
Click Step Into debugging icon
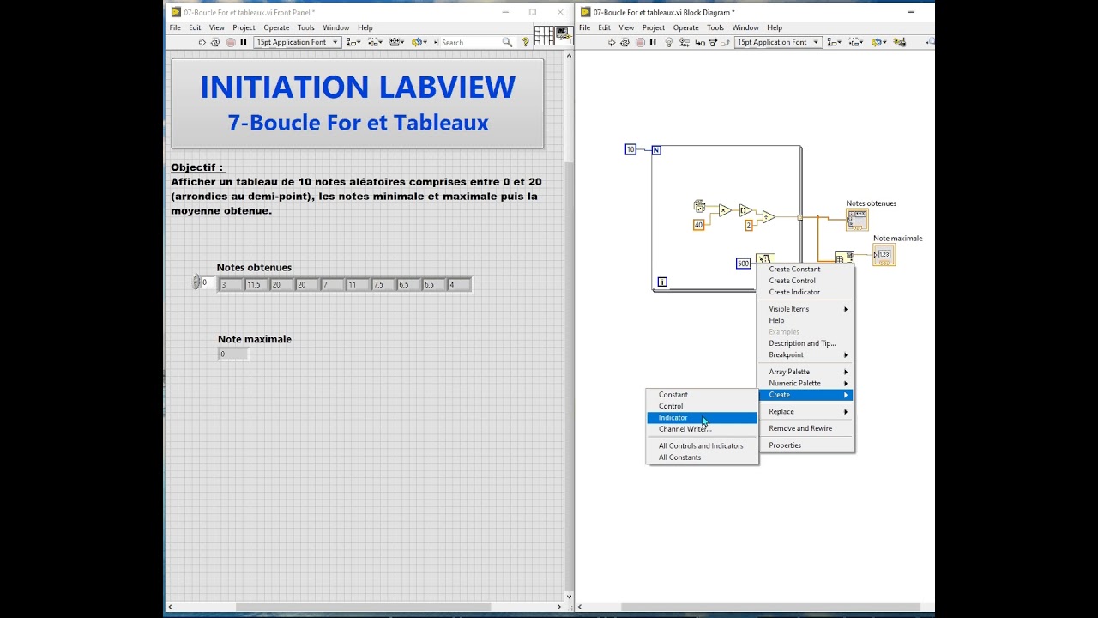point(700,42)
